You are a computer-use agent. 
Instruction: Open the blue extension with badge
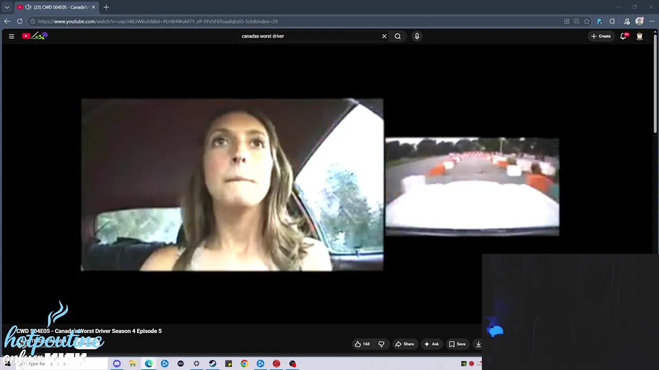point(599,21)
